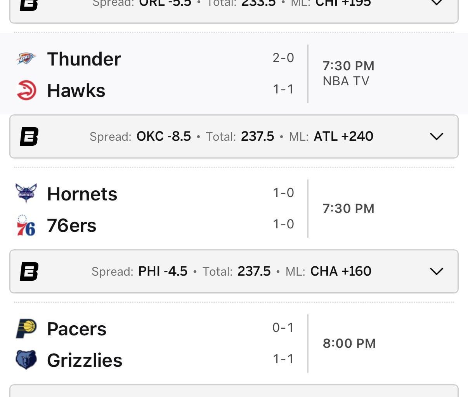Expand the ORL -5.5 betting odds row

[x=436, y=4]
